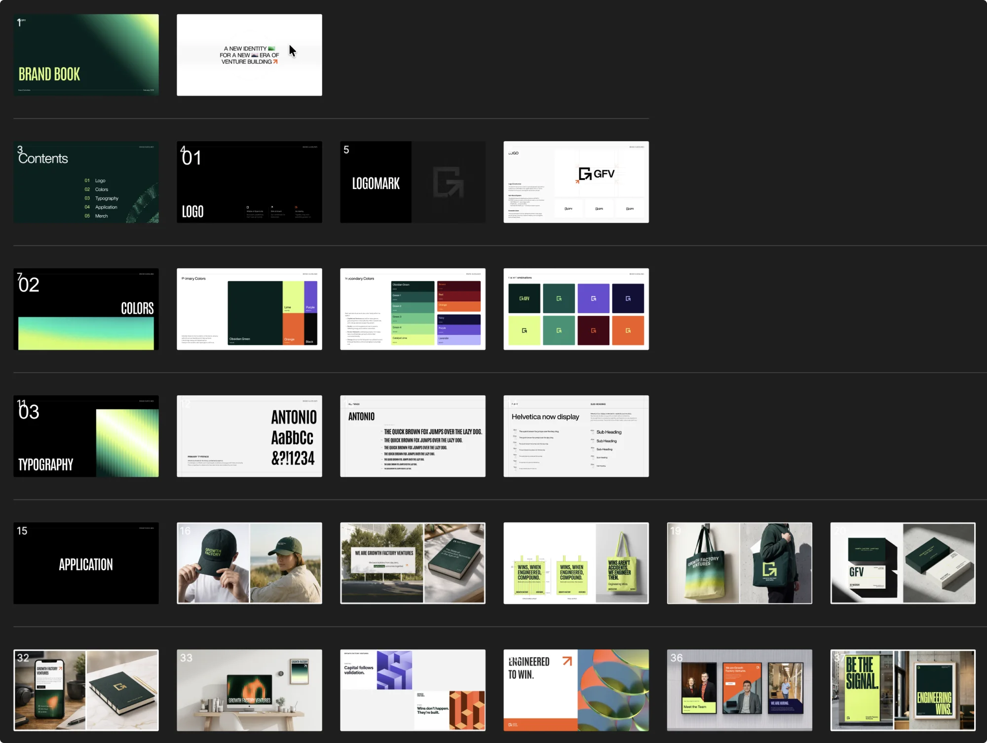
Task: Open the 'Capital follows validation' slide
Action: tap(413, 690)
